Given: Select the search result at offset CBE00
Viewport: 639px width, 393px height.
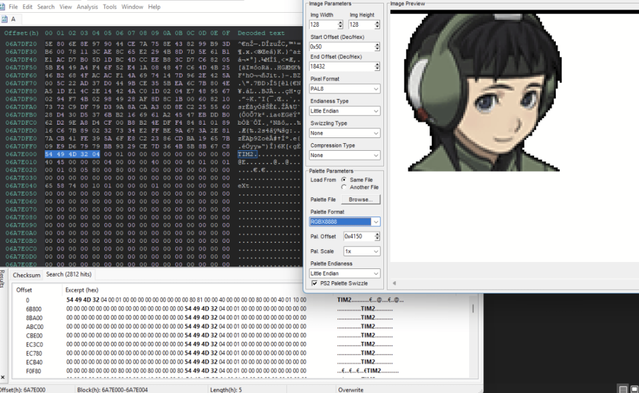Looking at the screenshot, I should point(240,335).
